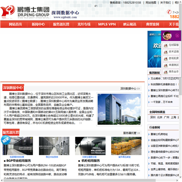This screenshot has height=182, width=182.
Task: Click 深圳数据中心 >> more link
Action: coord(130,88)
